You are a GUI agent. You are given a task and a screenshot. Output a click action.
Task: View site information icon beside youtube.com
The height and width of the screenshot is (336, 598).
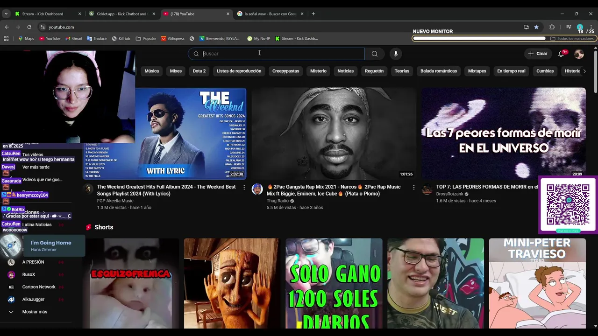(x=43, y=27)
